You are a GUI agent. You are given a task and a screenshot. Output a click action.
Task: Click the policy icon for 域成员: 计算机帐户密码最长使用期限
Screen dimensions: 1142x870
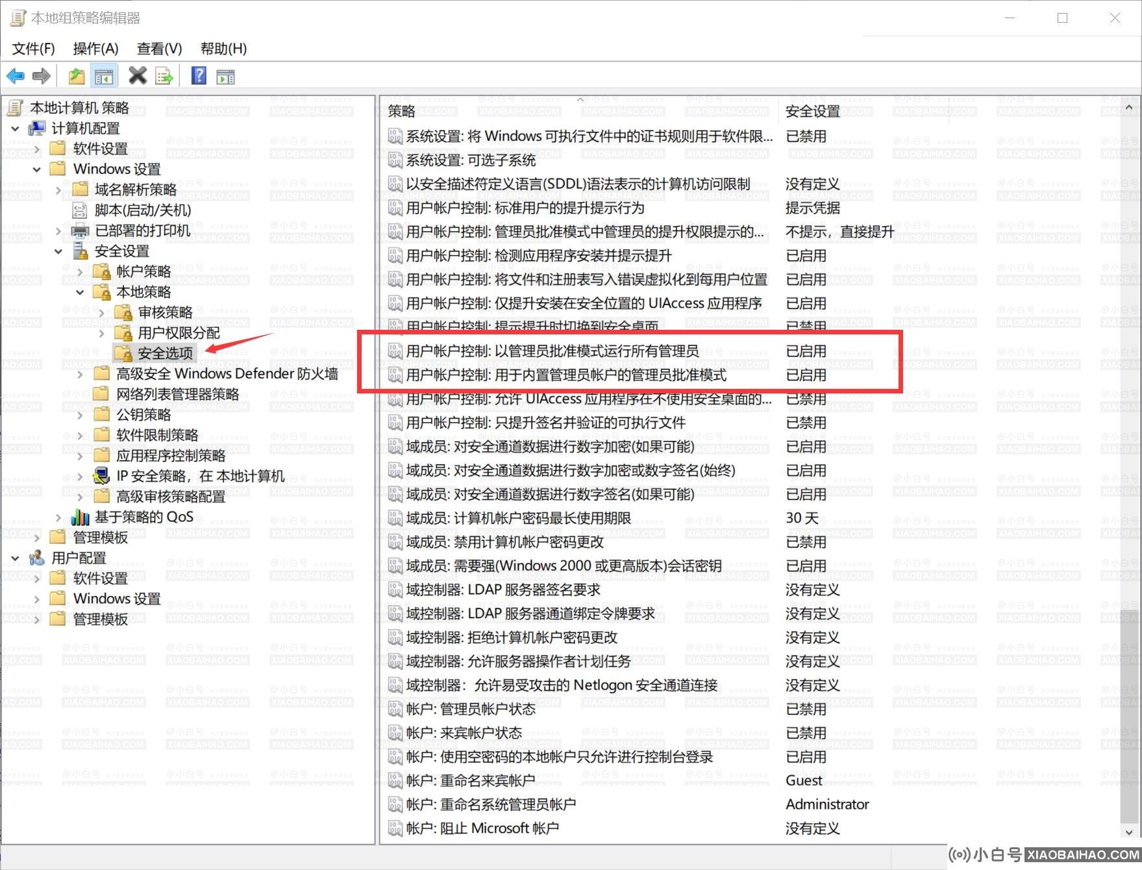coord(395,518)
